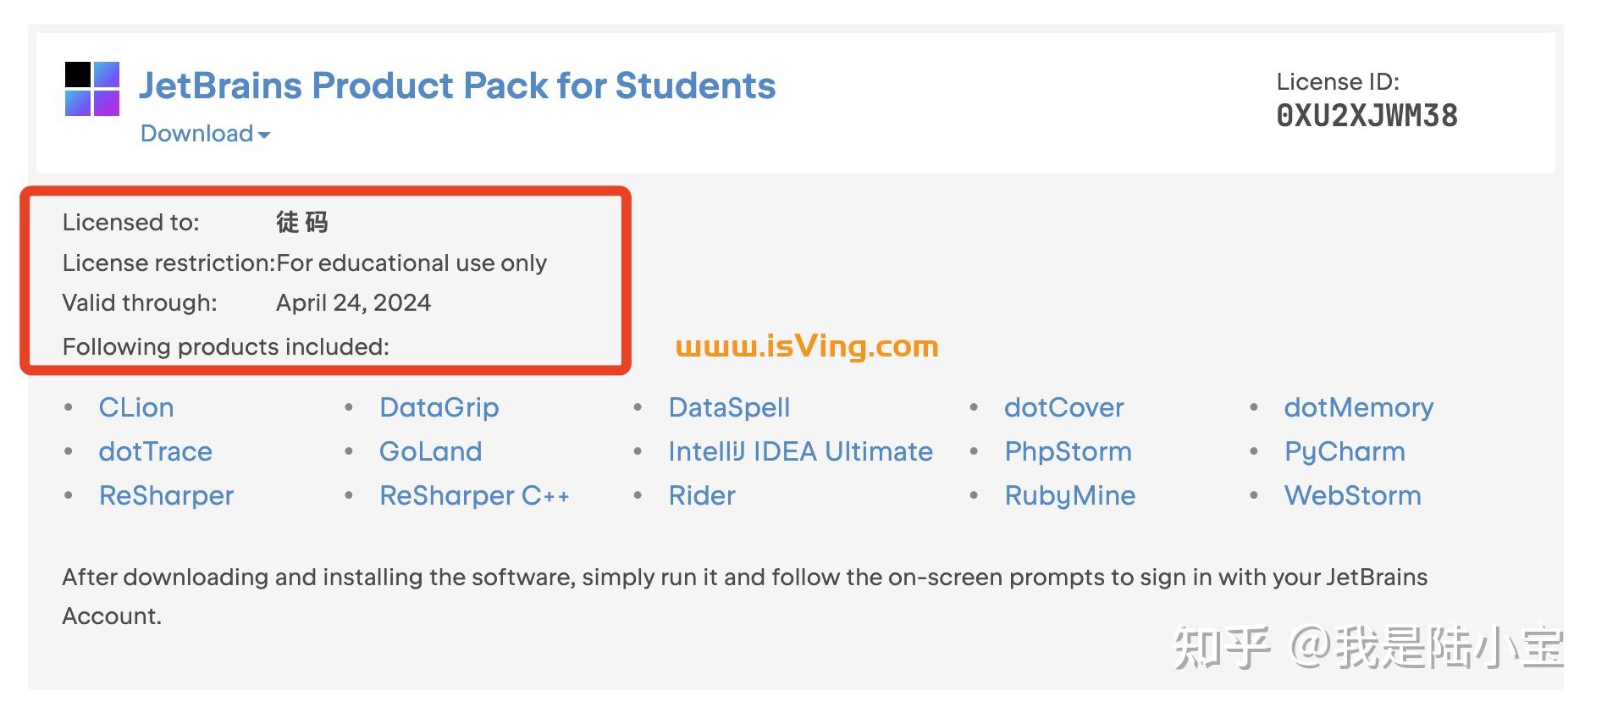1607x713 pixels.
Task: Open the WebStorm product link
Action: 1353,495
